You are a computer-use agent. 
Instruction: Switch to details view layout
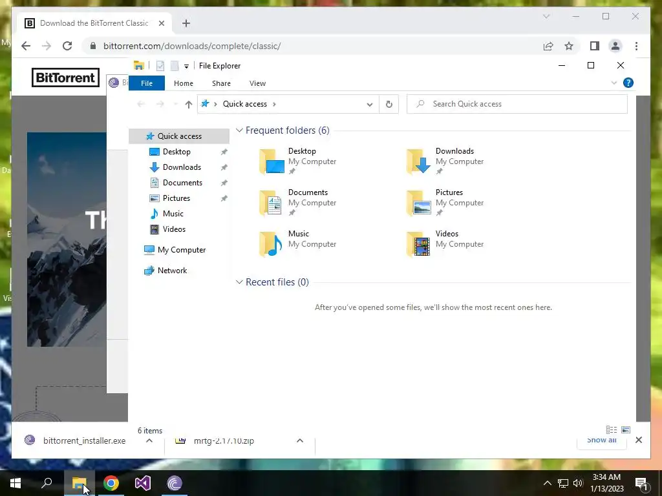(x=612, y=429)
